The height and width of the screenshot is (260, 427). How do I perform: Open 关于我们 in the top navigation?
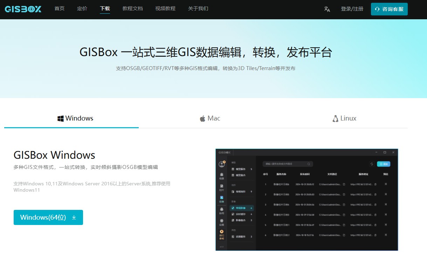pos(198,8)
